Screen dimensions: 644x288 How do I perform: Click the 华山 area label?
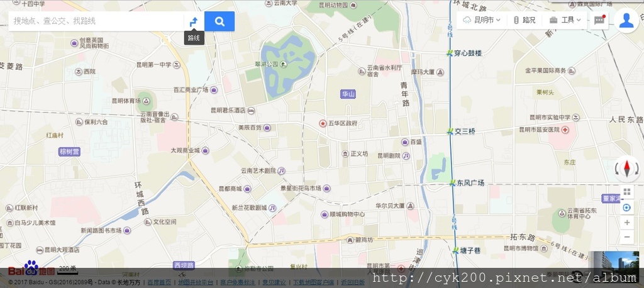[348, 94]
